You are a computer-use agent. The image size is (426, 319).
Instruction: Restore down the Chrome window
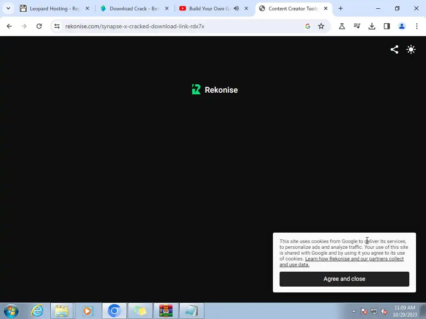pos(397,8)
